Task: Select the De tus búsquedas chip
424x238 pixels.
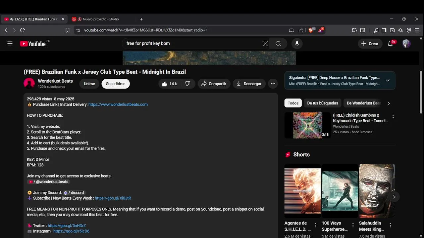Action: coord(323,103)
